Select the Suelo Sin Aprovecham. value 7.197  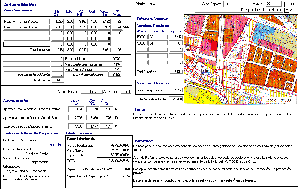[x=176, y=90]
